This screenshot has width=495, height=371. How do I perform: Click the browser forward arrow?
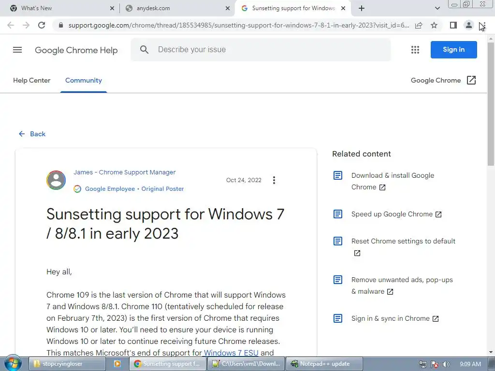(x=26, y=25)
